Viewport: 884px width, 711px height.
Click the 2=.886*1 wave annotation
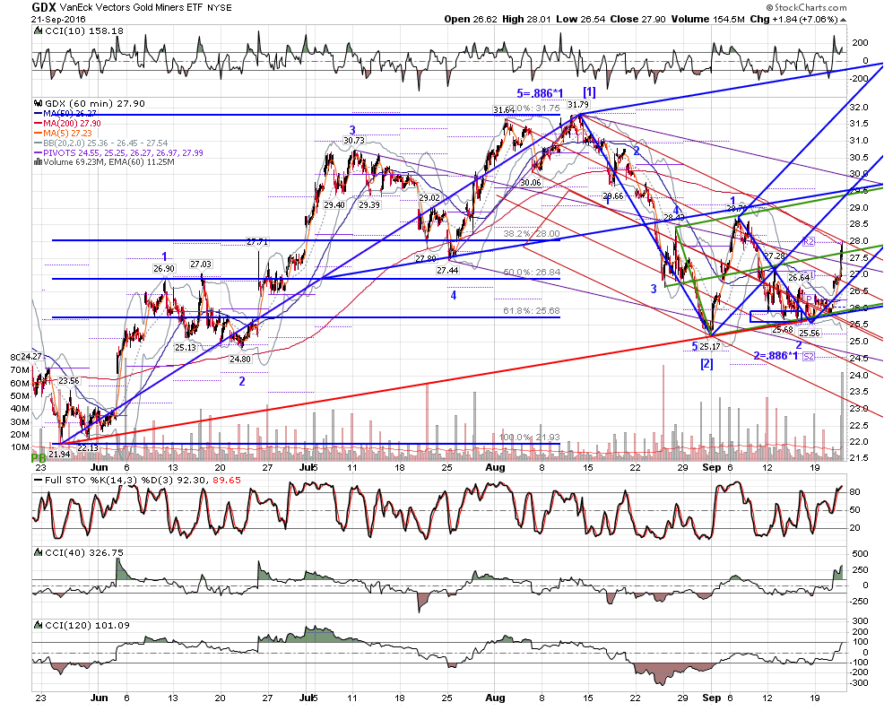click(776, 356)
